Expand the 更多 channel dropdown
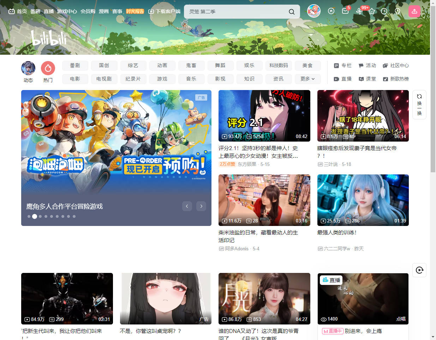Image resolution: width=436 pixels, height=340 pixels. pos(307,79)
